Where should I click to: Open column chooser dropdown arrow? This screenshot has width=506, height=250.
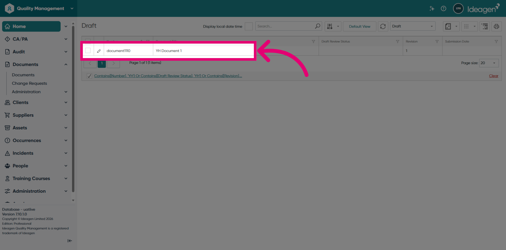pos(338,26)
